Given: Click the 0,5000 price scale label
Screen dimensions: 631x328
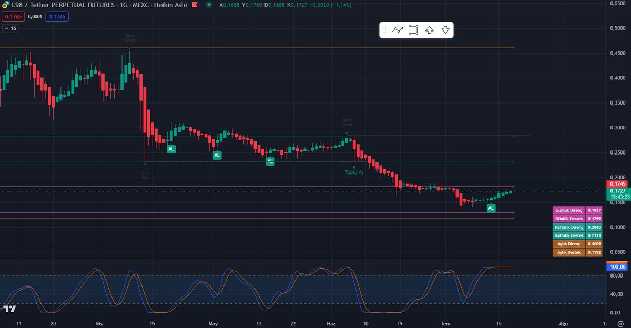Looking at the screenshot, I should [617, 28].
